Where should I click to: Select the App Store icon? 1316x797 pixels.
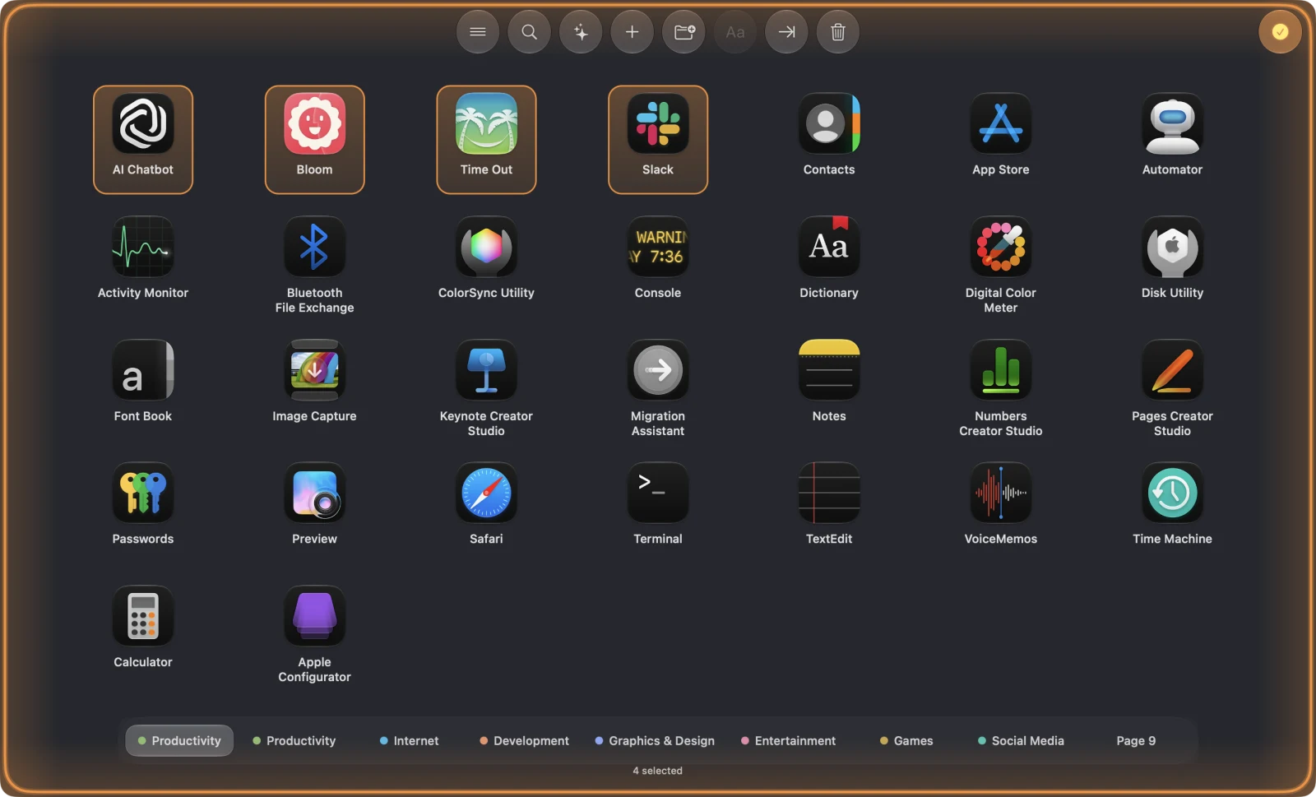[x=1001, y=123]
